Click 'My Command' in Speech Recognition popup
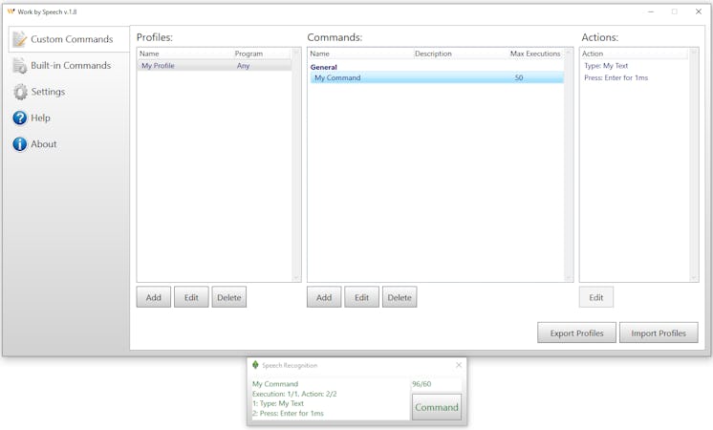 pos(275,384)
